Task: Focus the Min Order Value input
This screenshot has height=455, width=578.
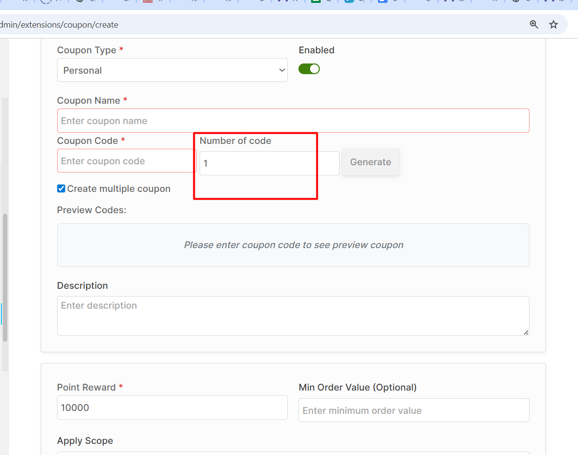Action: (x=413, y=410)
